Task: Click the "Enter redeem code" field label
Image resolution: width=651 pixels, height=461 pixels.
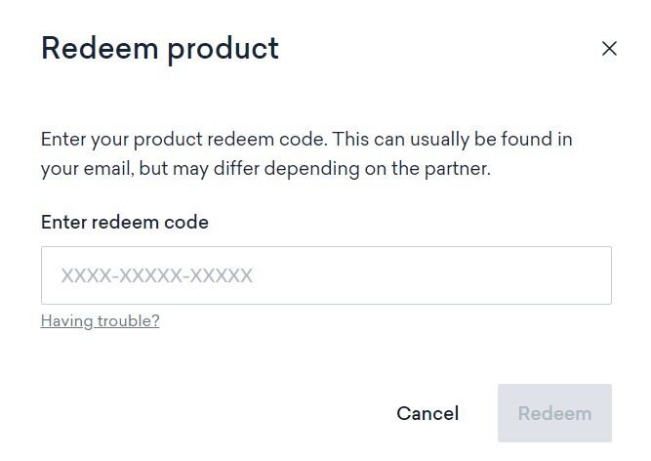Action: (125, 222)
